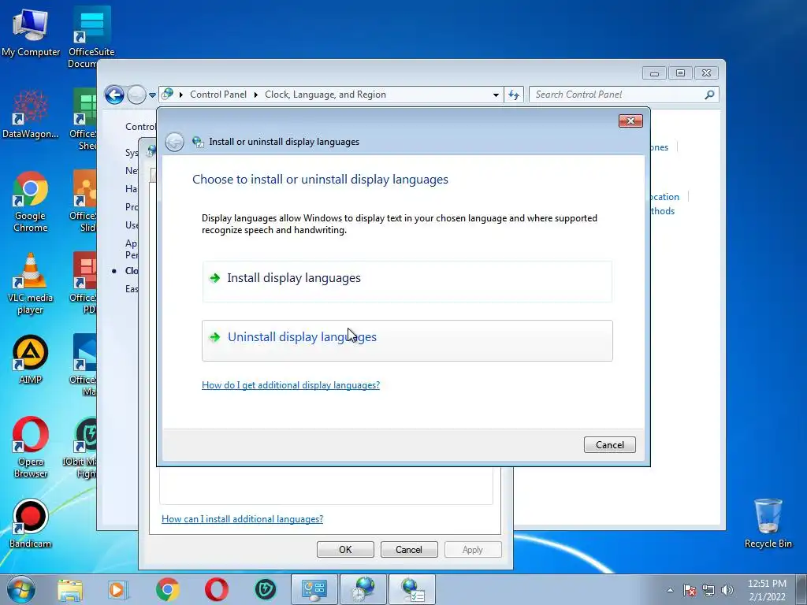This screenshot has width=807, height=605.
Task: Expand breadcrumb arrow after Control Panel
Action: coord(256,95)
